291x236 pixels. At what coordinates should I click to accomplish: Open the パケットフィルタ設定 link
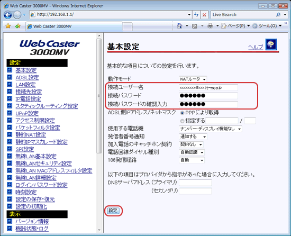coord(38,128)
